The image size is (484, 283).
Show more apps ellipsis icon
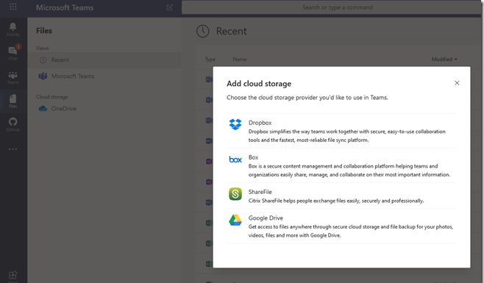13,149
